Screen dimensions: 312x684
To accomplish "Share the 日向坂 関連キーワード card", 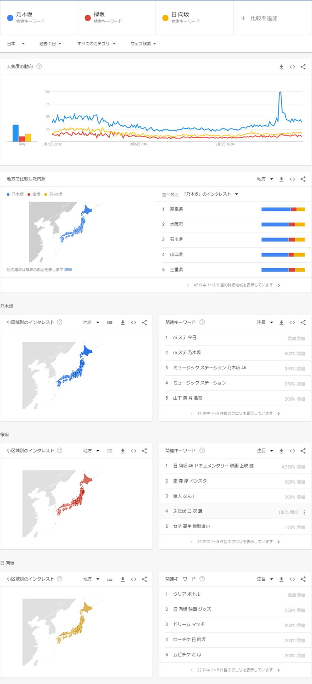I will 303,579.
